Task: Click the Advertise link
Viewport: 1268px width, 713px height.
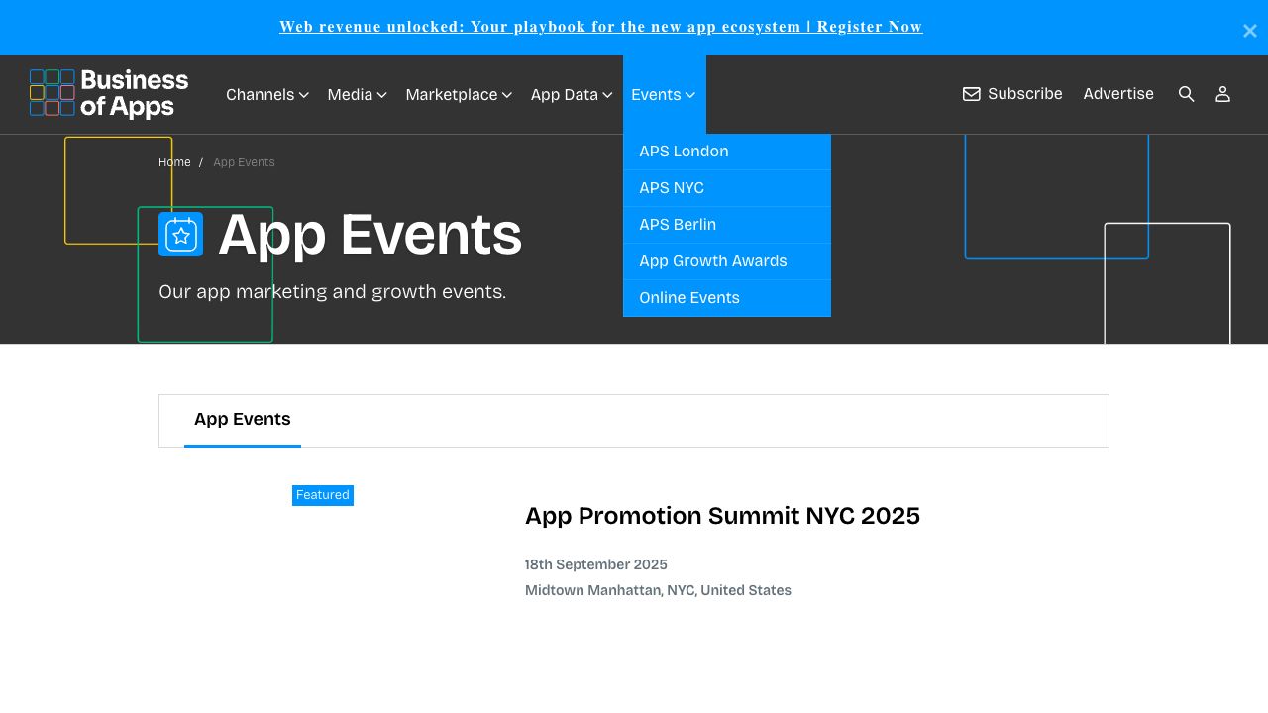Action: click(x=1117, y=94)
